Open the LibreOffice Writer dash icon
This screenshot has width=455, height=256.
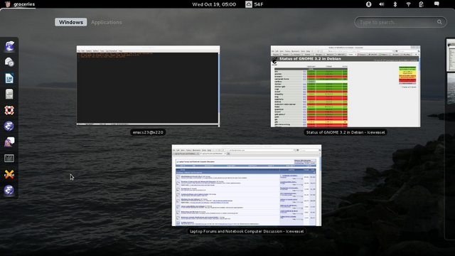tap(9, 78)
